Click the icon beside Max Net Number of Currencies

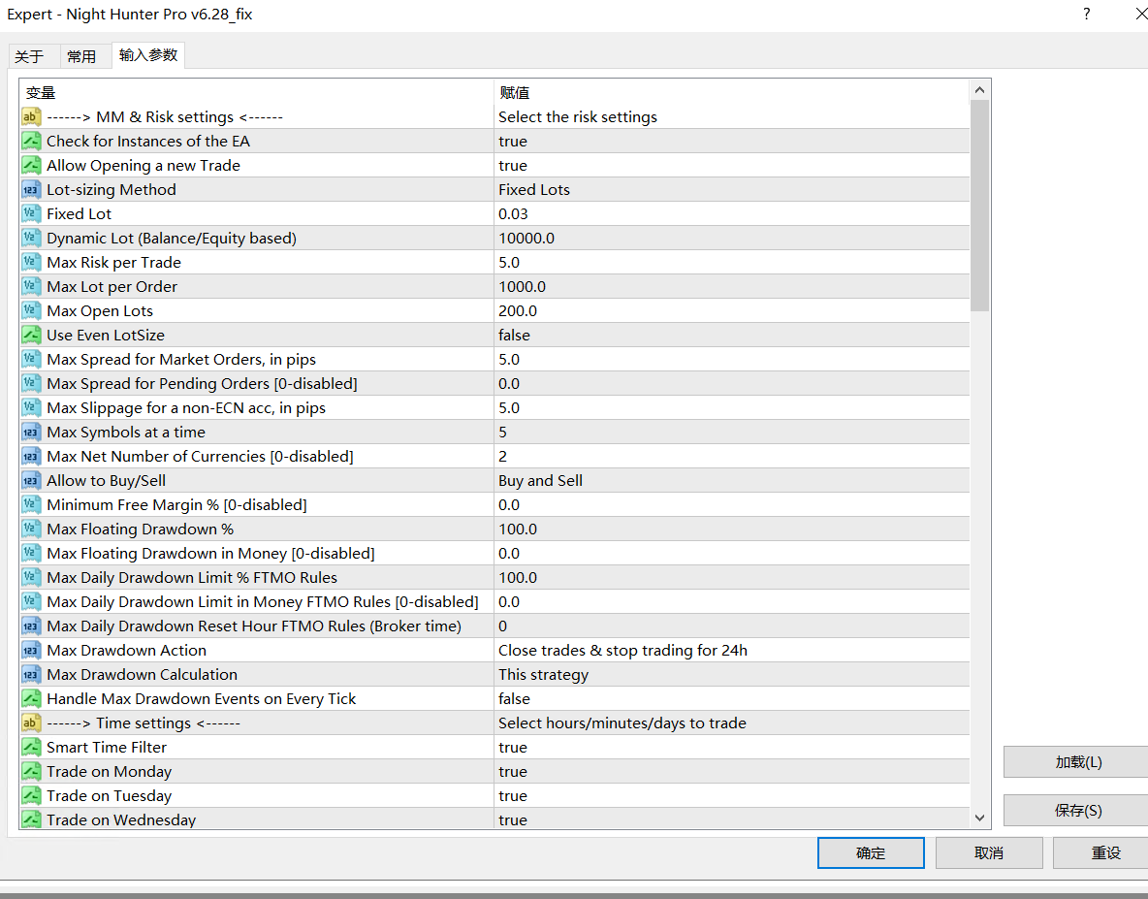(x=31, y=456)
